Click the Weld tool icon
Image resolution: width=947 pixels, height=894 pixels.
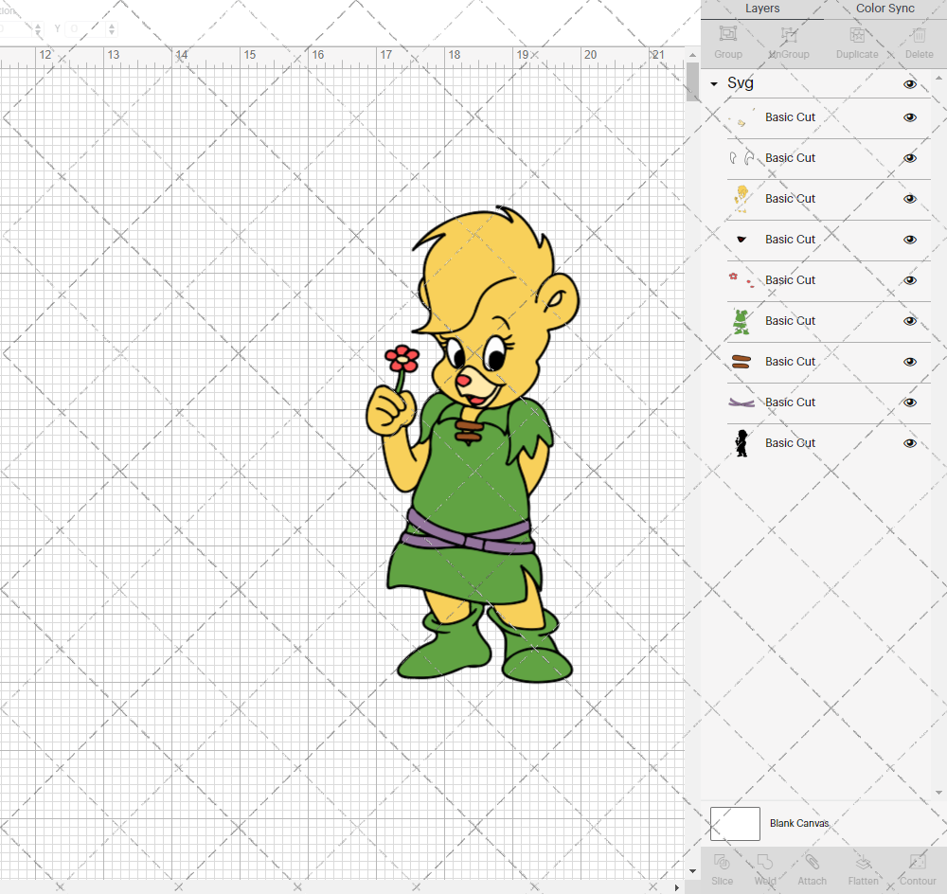point(764,862)
